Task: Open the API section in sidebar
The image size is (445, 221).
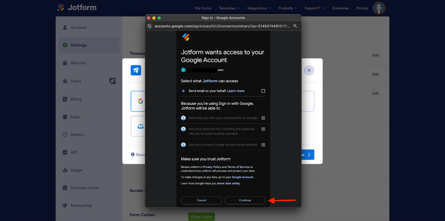Action: 89,152
